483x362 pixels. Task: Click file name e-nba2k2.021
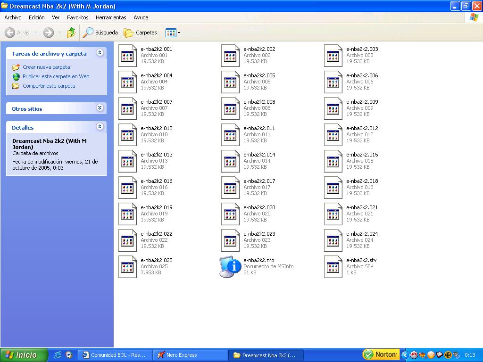[x=362, y=207]
